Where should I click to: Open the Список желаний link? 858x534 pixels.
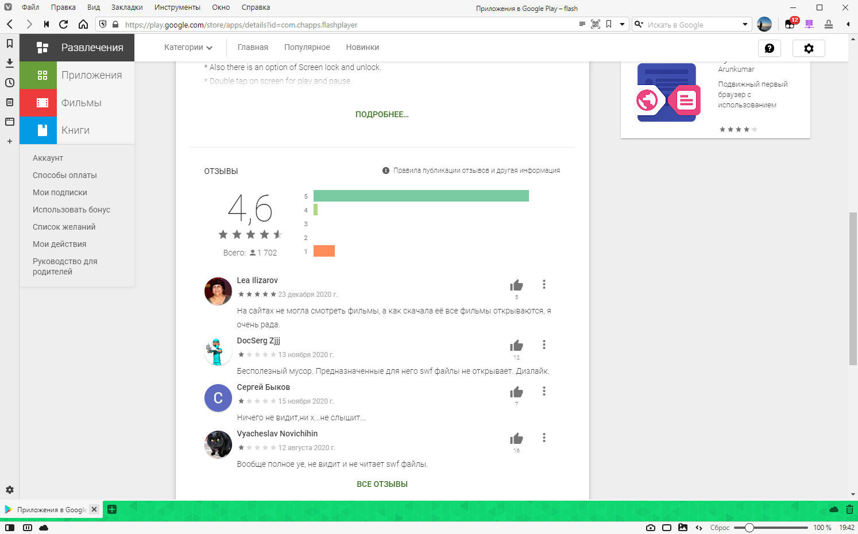[64, 227]
